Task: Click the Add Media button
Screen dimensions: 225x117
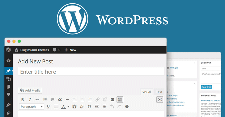Action: (30, 91)
